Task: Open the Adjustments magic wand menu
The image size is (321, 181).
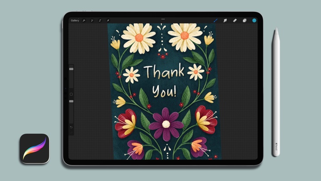Action: [92, 21]
